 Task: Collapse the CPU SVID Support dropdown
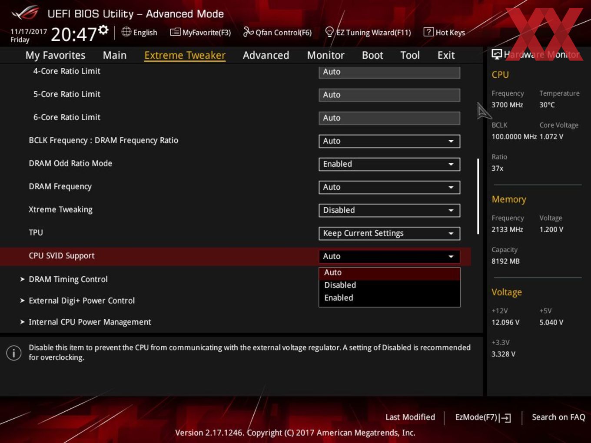(389, 256)
